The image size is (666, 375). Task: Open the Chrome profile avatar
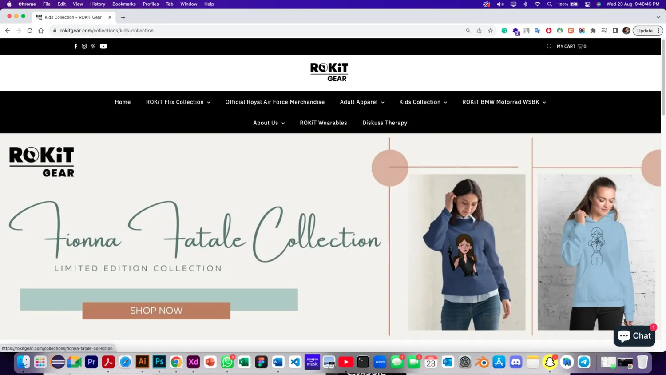(626, 31)
